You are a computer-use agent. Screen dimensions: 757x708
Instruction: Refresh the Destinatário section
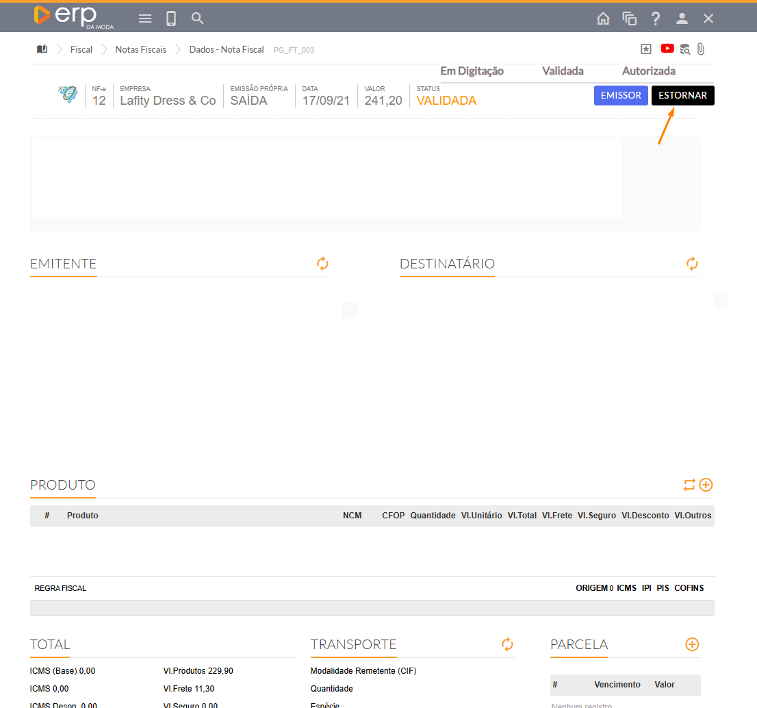pos(692,264)
